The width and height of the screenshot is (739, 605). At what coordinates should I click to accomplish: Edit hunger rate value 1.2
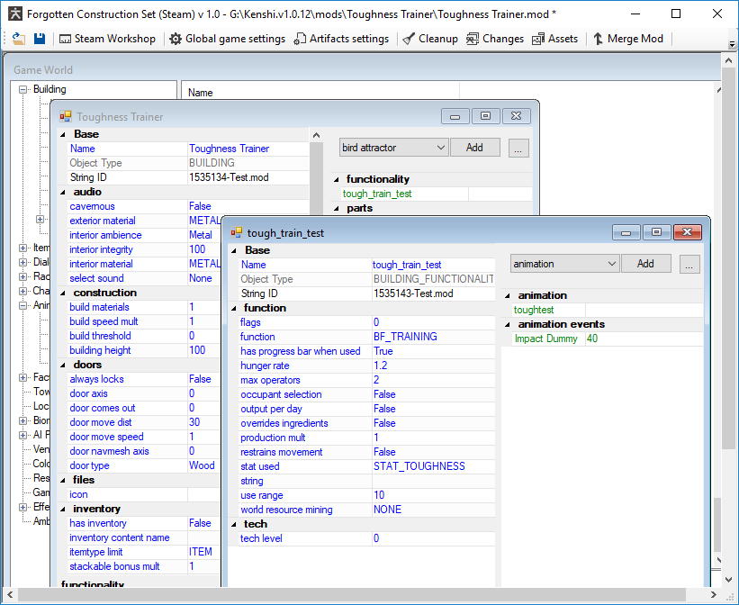coord(433,366)
